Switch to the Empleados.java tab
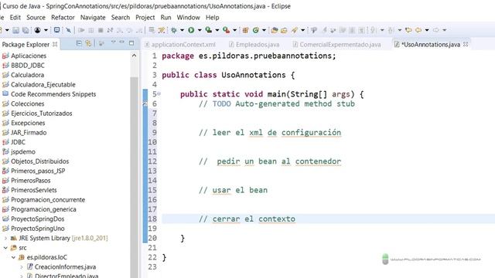 (x=254, y=45)
